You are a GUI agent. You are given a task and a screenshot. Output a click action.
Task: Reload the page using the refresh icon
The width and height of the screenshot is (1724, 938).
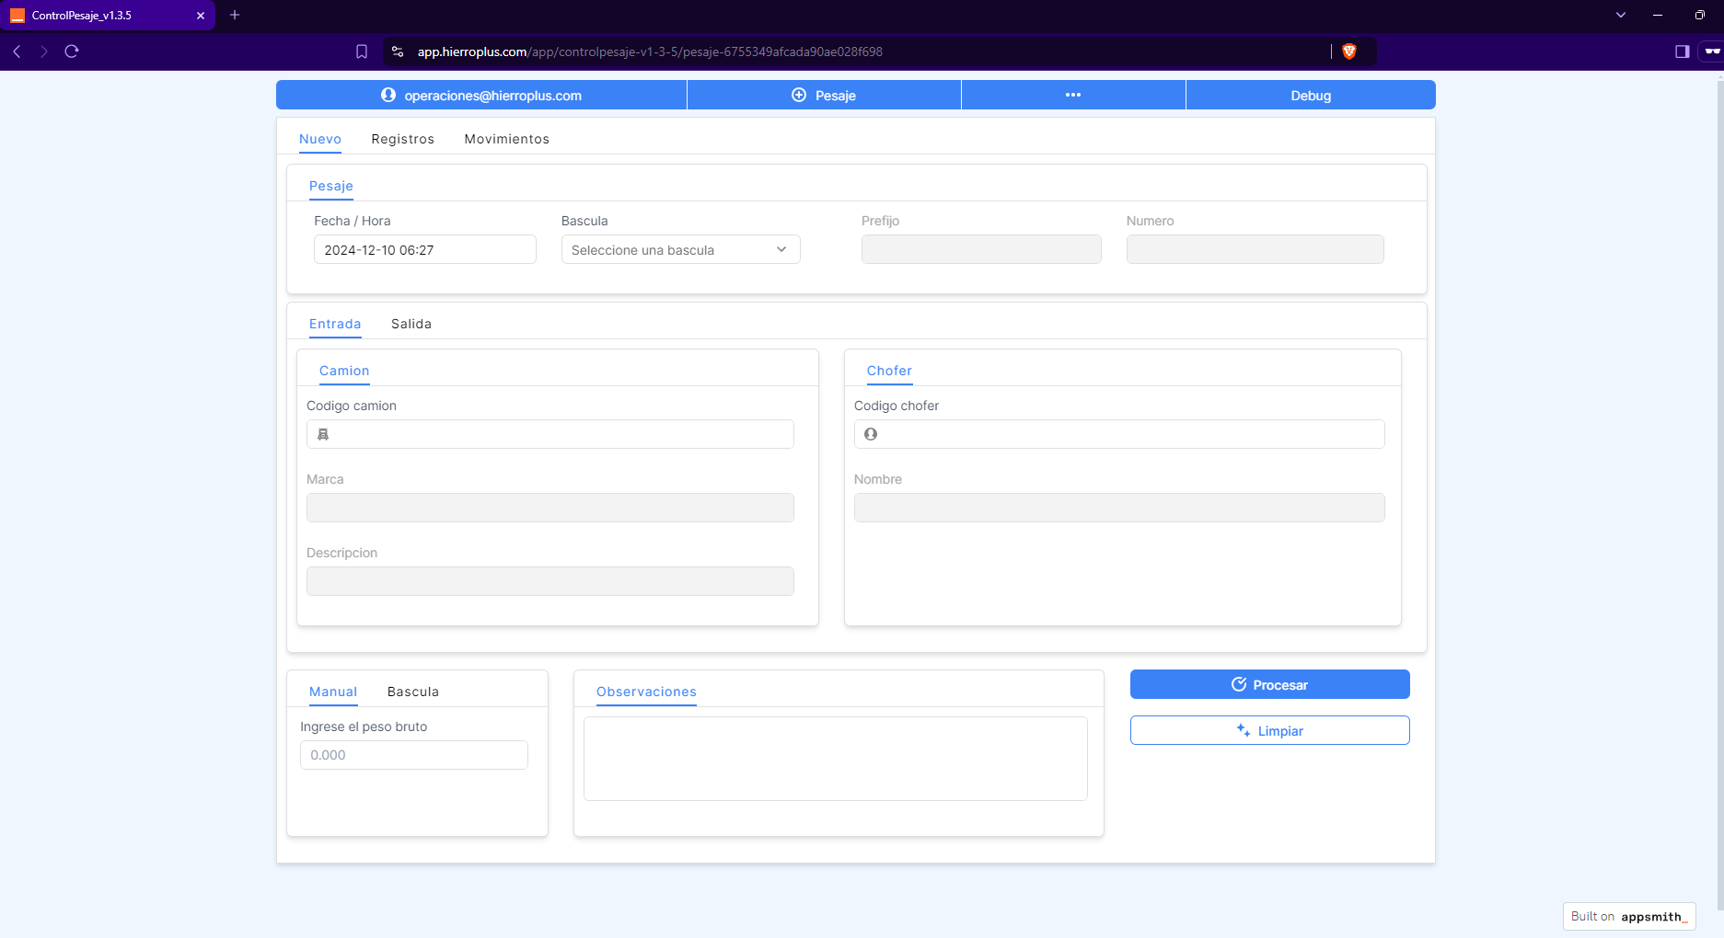(x=72, y=51)
